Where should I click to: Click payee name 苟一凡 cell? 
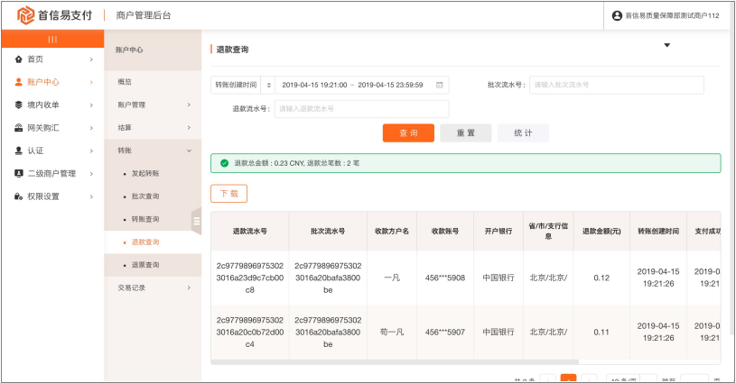[391, 332]
